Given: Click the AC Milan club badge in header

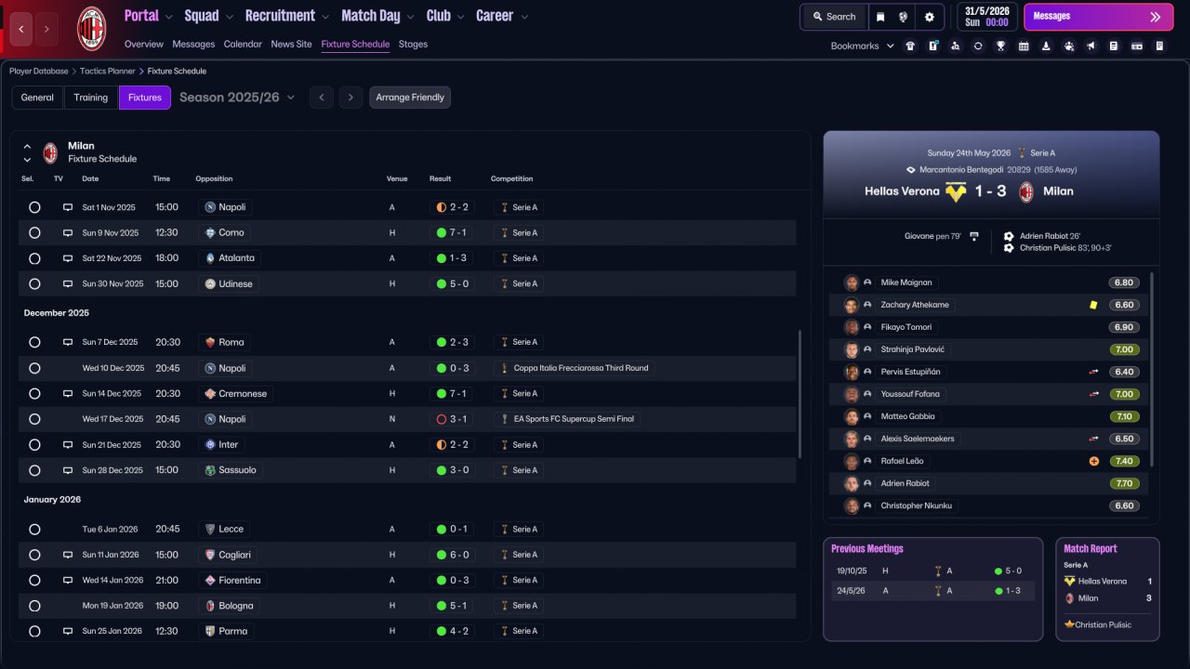Looking at the screenshot, I should tap(91, 28).
